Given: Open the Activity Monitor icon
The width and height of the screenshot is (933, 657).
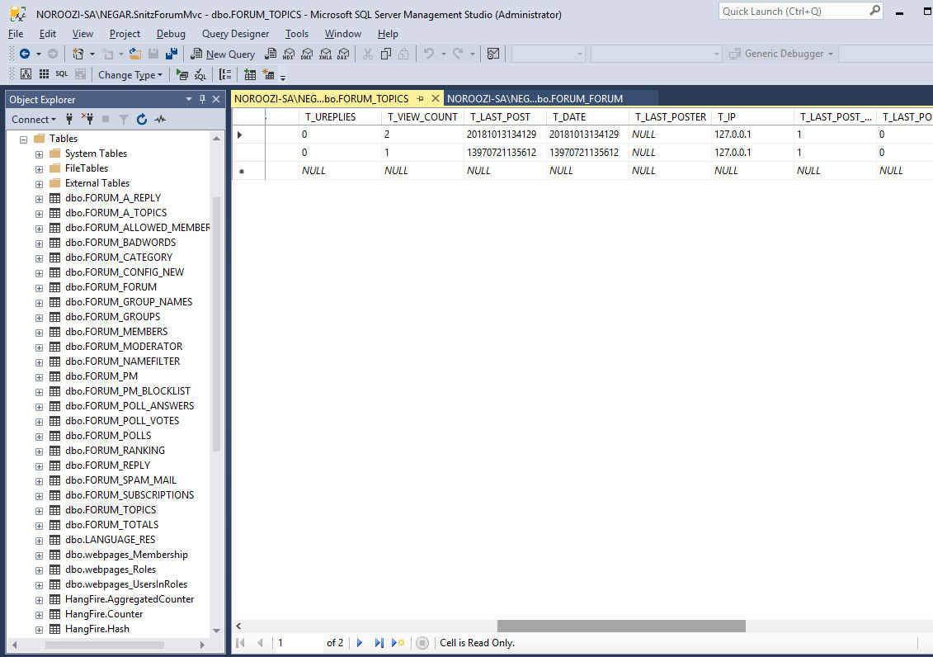Looking at the screenshot, I should pyautogui.click(x=160, y=119).
